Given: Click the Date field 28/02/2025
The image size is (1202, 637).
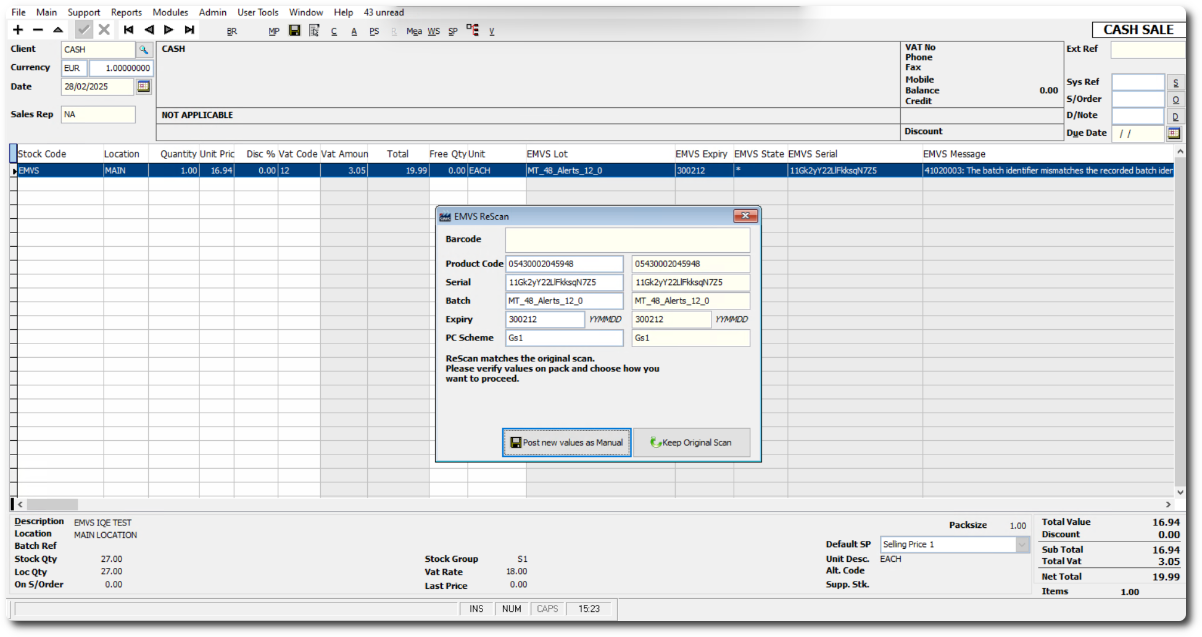Looking at the screenshot, I should [x=97, y=86].
